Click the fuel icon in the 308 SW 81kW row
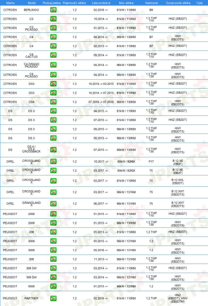 [x=53, y=268]
